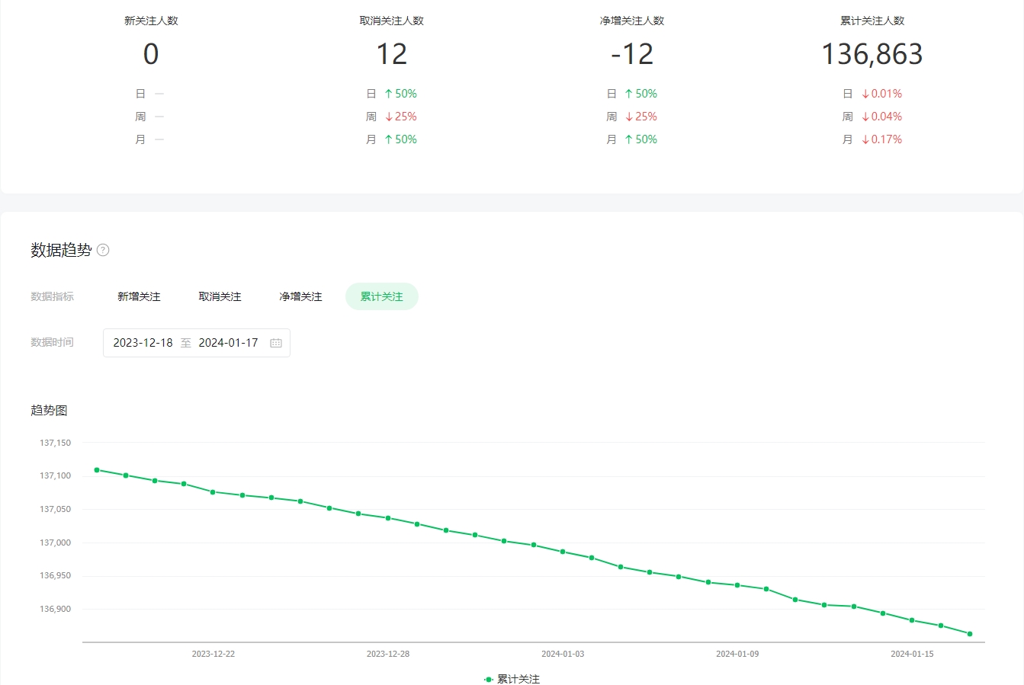Click the 取消关注人数 heading label
Viewport: 1024px width, 685px height.
click(x=391, y=21)
